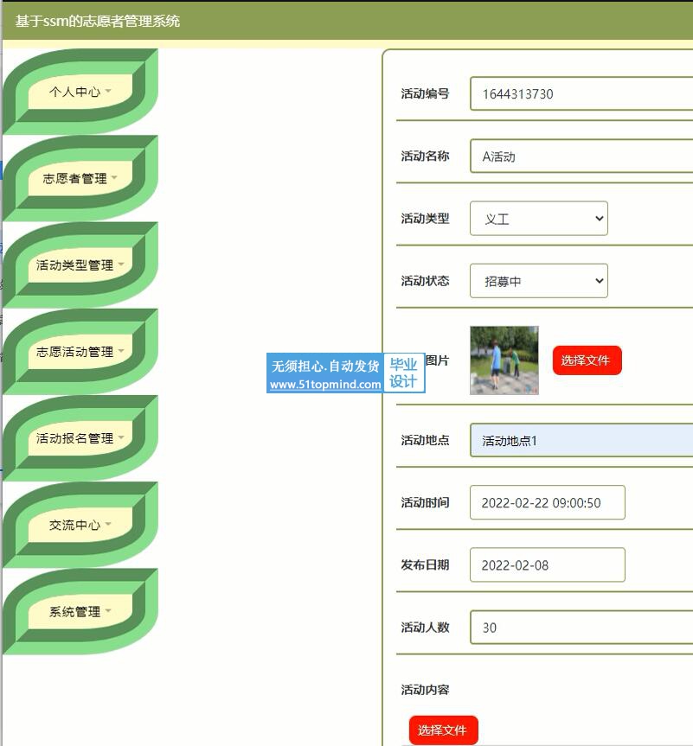693x746 pixels.
Task: Open the 活动类型管理 menu
Action: pos(80,265)
